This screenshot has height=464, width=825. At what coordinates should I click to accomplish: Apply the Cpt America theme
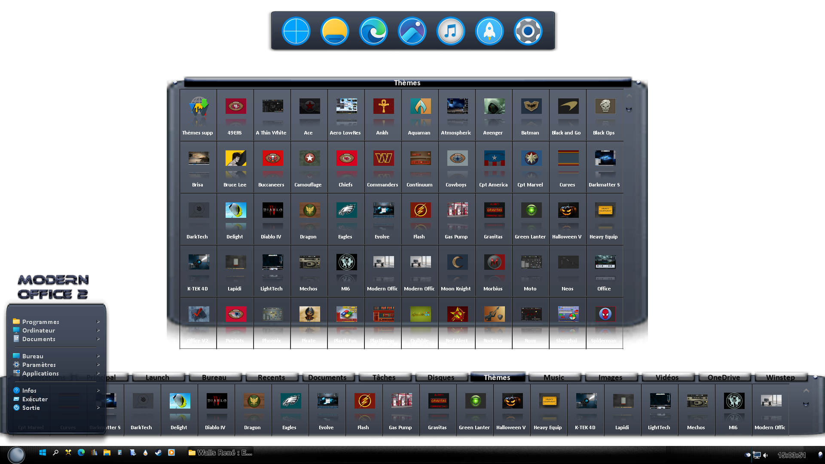(494, 159)
